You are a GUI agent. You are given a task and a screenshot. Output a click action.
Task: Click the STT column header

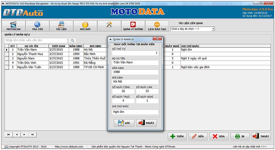tap(13, 46)
